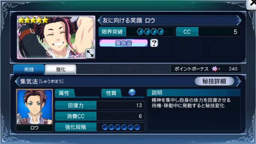Click left arrow beside character title
The width and height of the screenshot is (256, 144).
[x=100, y=20]
